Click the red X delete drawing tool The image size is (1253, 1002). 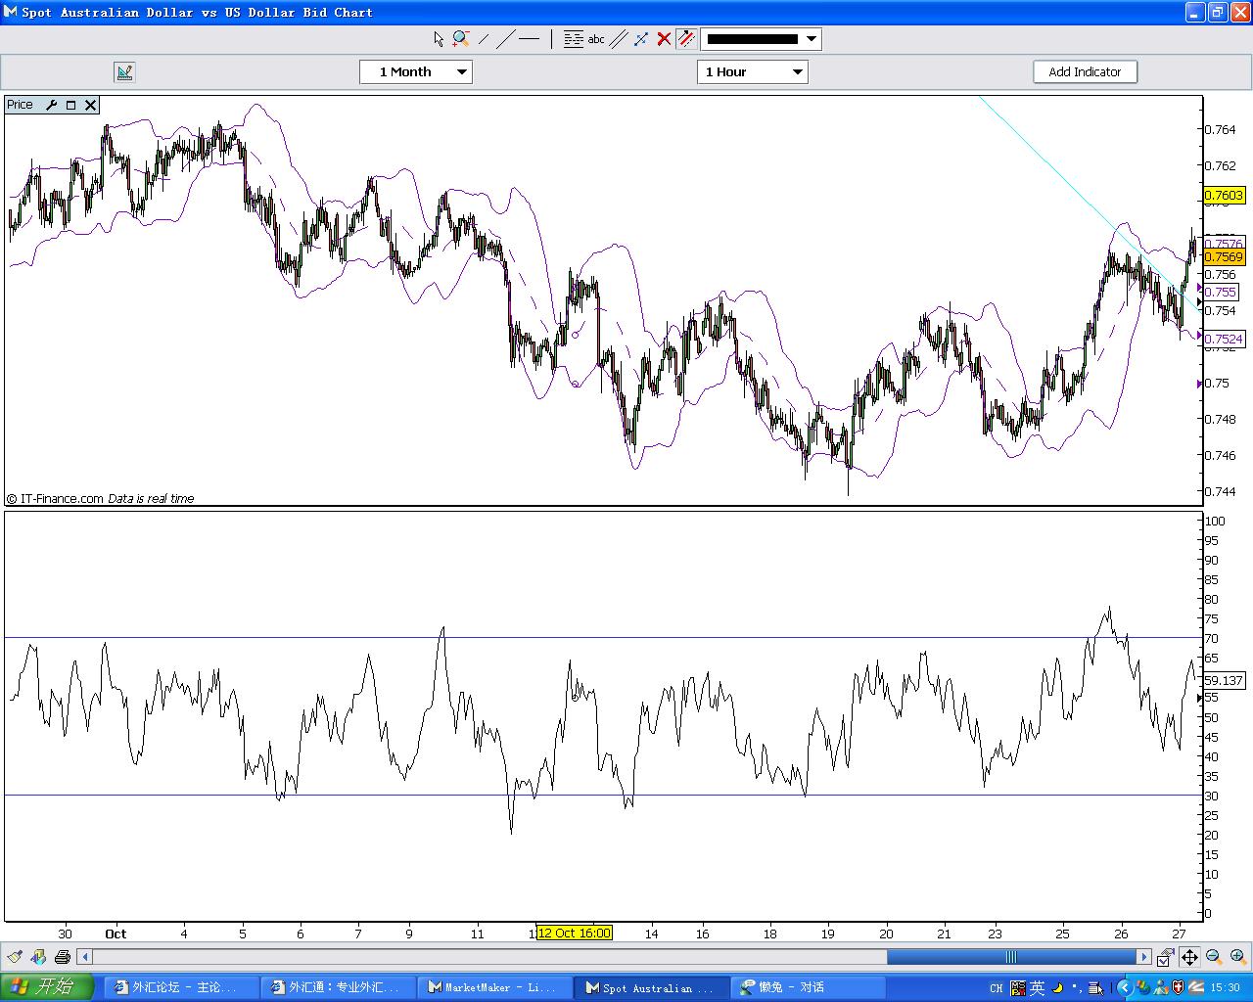tap(664, 39)
